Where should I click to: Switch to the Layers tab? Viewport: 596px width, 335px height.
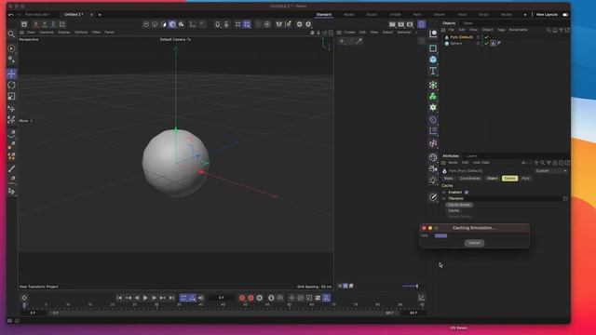pos(472,156)
